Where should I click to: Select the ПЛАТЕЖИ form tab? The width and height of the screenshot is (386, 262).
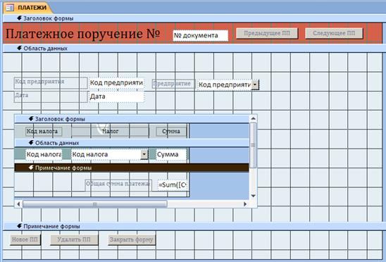click(27, 8)
